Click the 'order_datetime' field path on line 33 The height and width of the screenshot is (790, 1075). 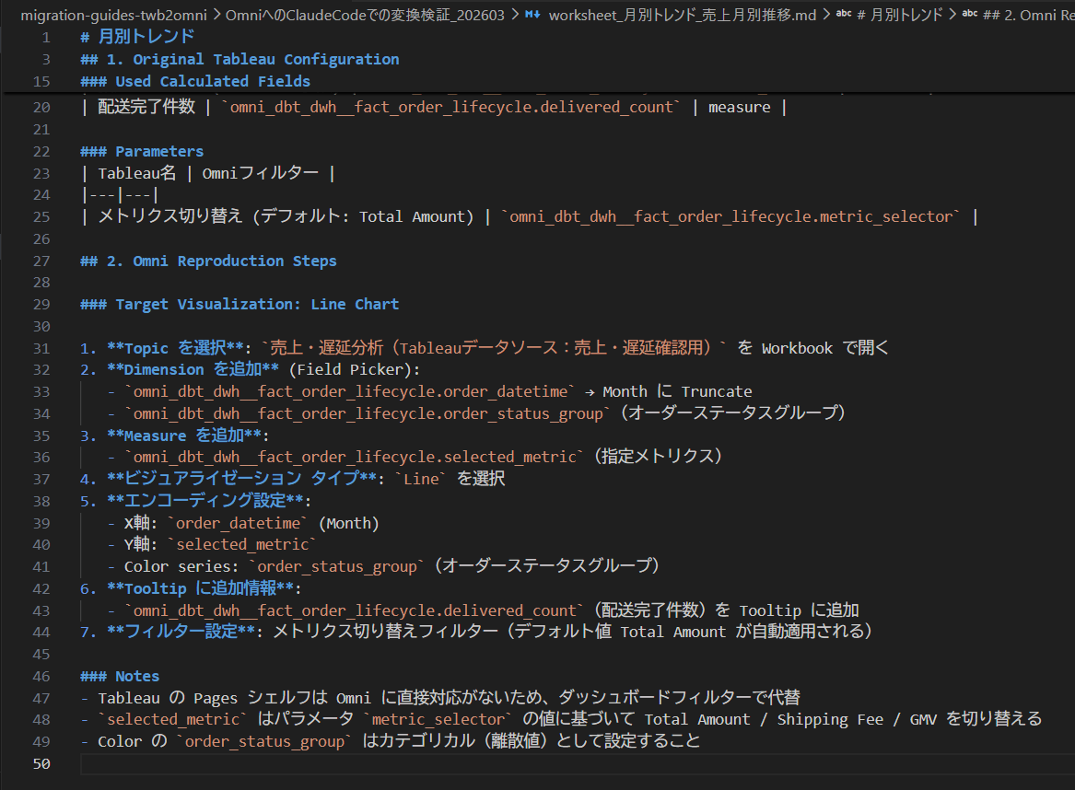(x=350, y=392)
